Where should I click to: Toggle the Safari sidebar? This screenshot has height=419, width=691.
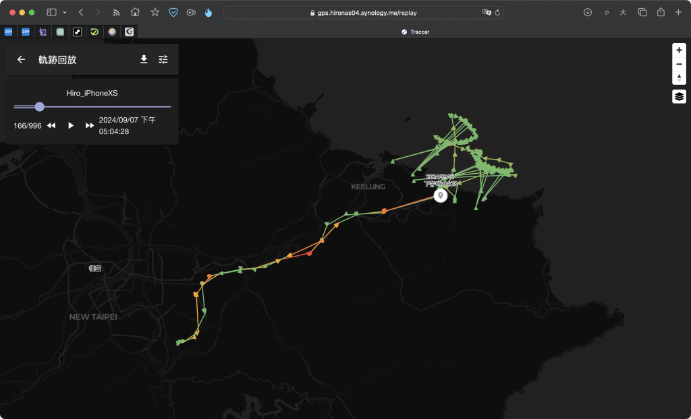coord(51,12)
